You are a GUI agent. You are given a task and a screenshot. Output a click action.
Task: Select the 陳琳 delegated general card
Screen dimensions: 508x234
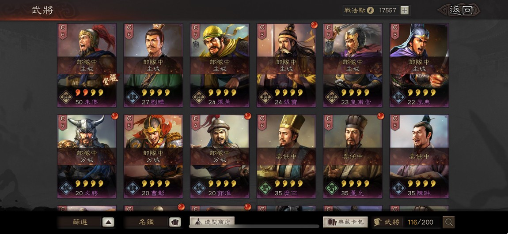[419, 156]
